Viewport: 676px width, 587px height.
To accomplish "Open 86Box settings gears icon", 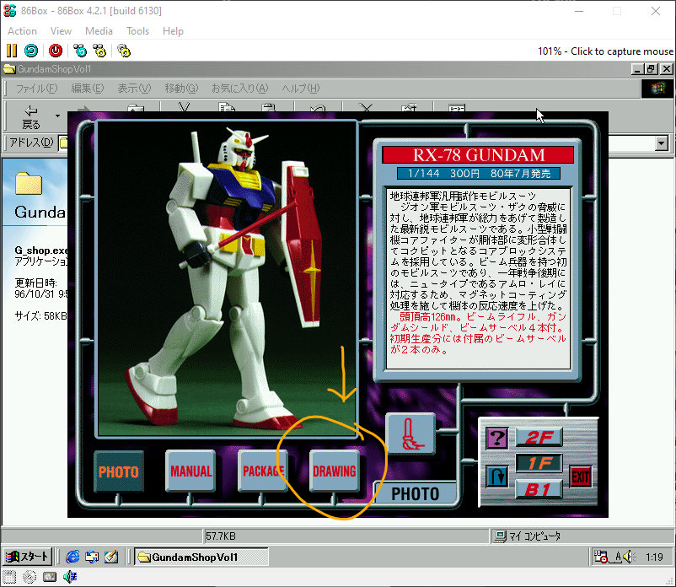I will [124, 51].
